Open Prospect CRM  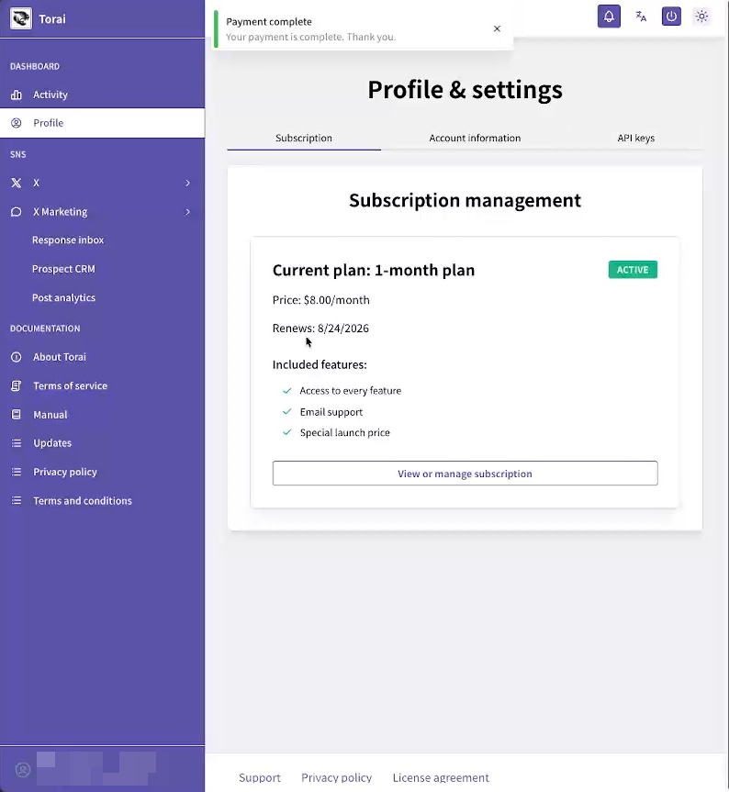pyautogui.click(x=63, y=269)
